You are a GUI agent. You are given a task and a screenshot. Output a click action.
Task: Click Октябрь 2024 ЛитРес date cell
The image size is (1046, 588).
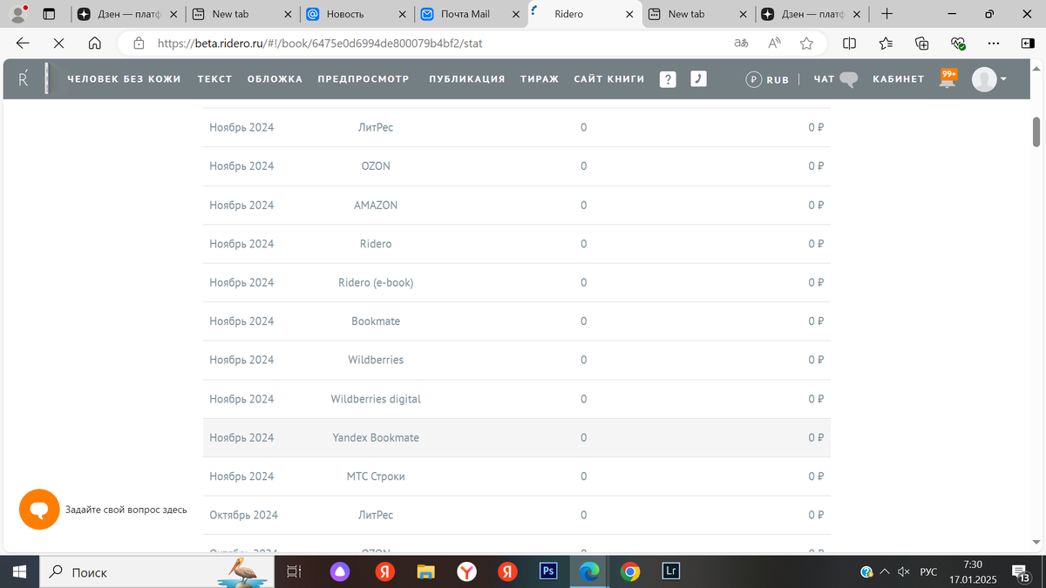(x=244, y=515)
